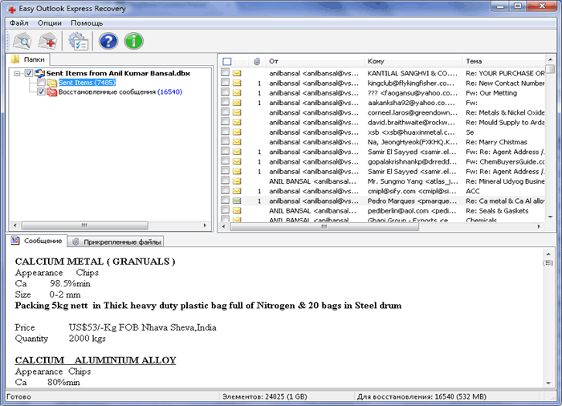Collapse the Sent Items from Anil Kumar Bansal.dbx tree node
The height and width of the screenshot is (406, 562).
[18, 73]
